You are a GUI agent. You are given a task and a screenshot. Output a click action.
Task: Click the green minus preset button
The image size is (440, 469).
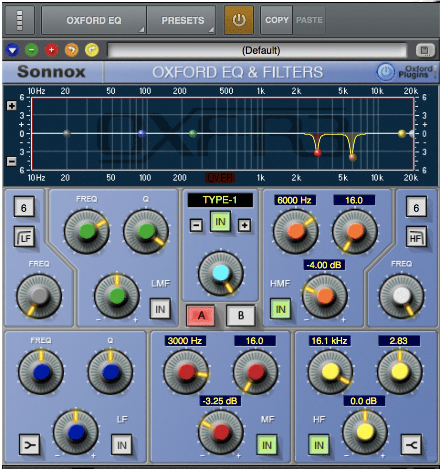tap(32, 50)
